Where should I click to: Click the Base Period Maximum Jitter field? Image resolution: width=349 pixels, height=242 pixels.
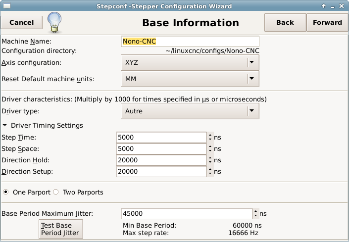click(187, 213)
